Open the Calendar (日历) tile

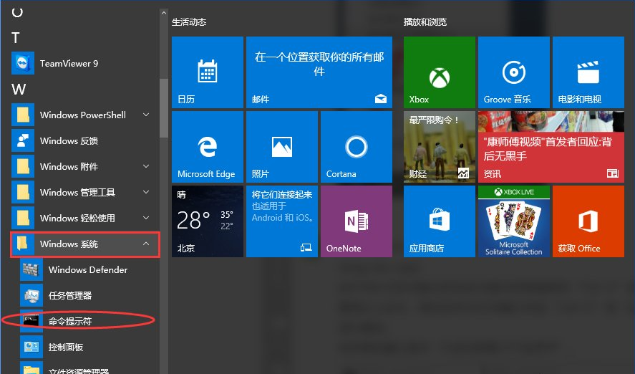pos(207,72)
